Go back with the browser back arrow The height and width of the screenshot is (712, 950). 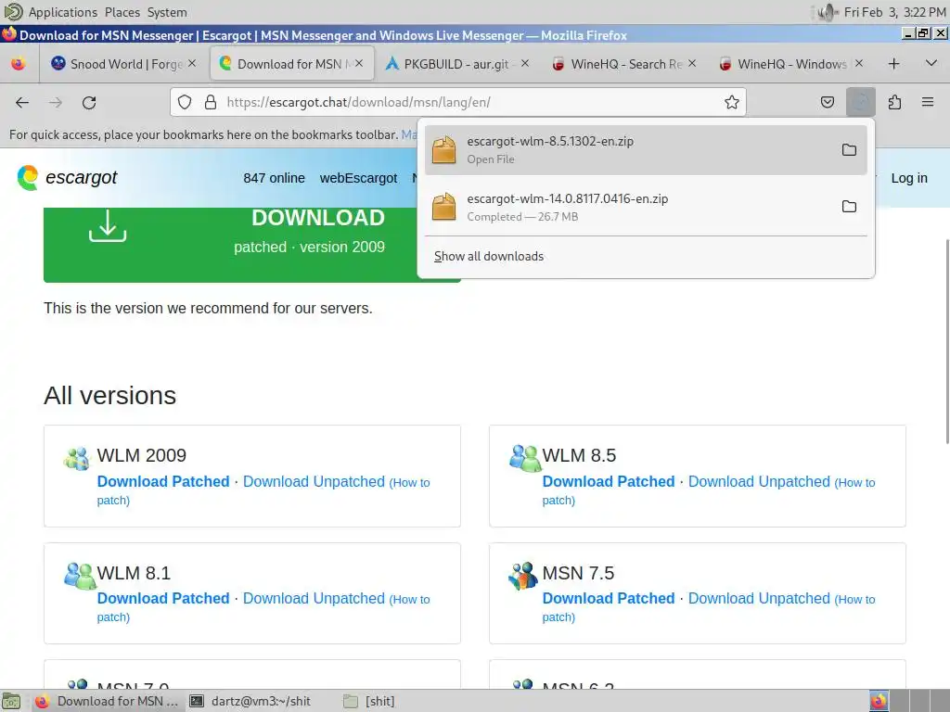(22, 102)
